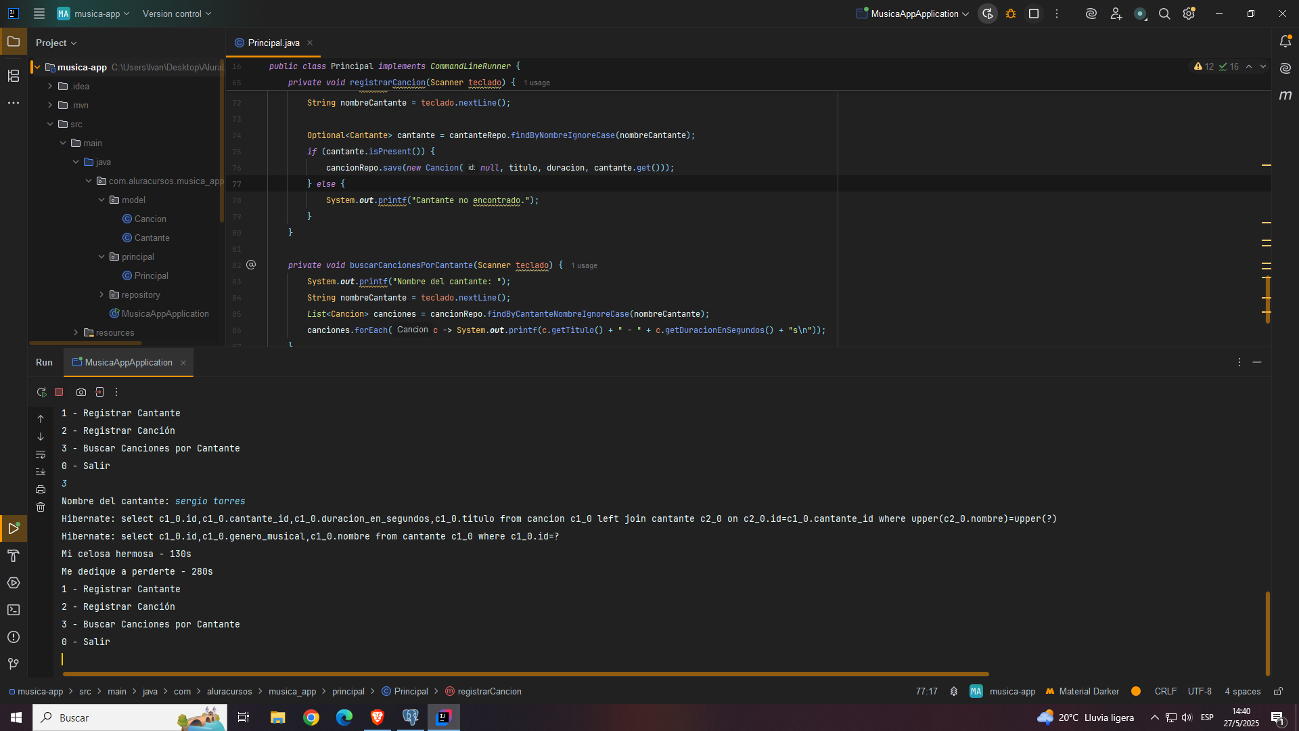Toggle scroll to end in console

41,472
